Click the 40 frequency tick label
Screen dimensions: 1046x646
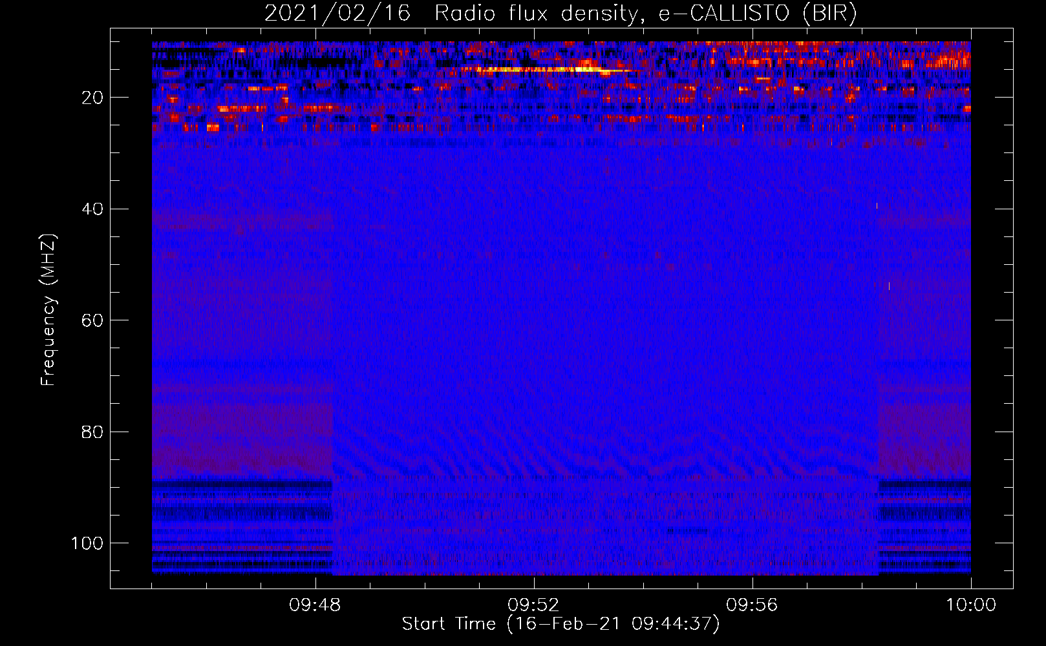tap(92, 209)
